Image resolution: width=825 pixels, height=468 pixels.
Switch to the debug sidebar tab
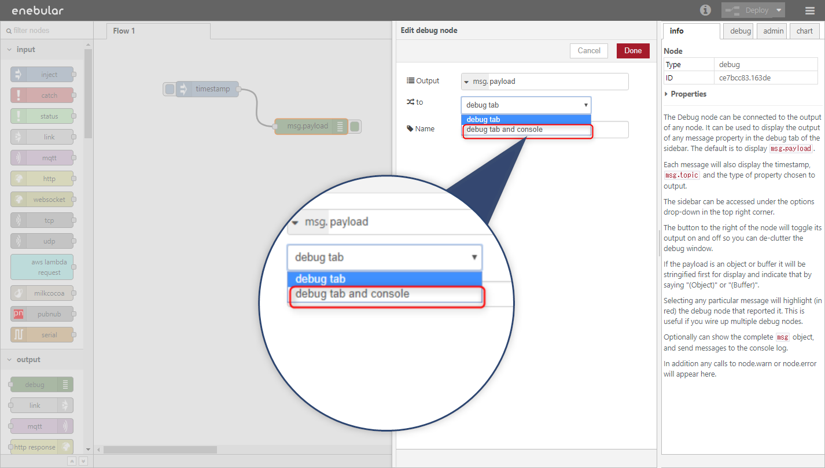pyautogui.click(x=740, y=31)
